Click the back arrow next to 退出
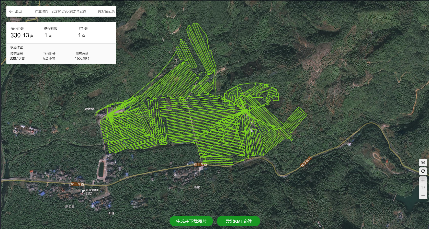The image size is (429, 229). tap(11, 11)
